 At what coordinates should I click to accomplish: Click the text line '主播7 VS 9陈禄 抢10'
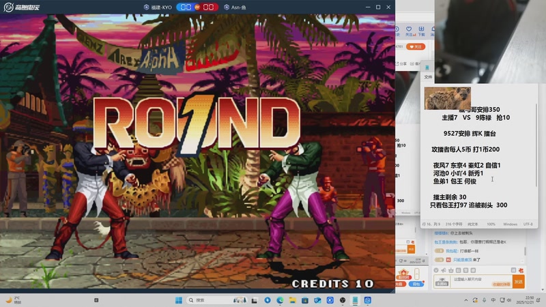[476, 117]
